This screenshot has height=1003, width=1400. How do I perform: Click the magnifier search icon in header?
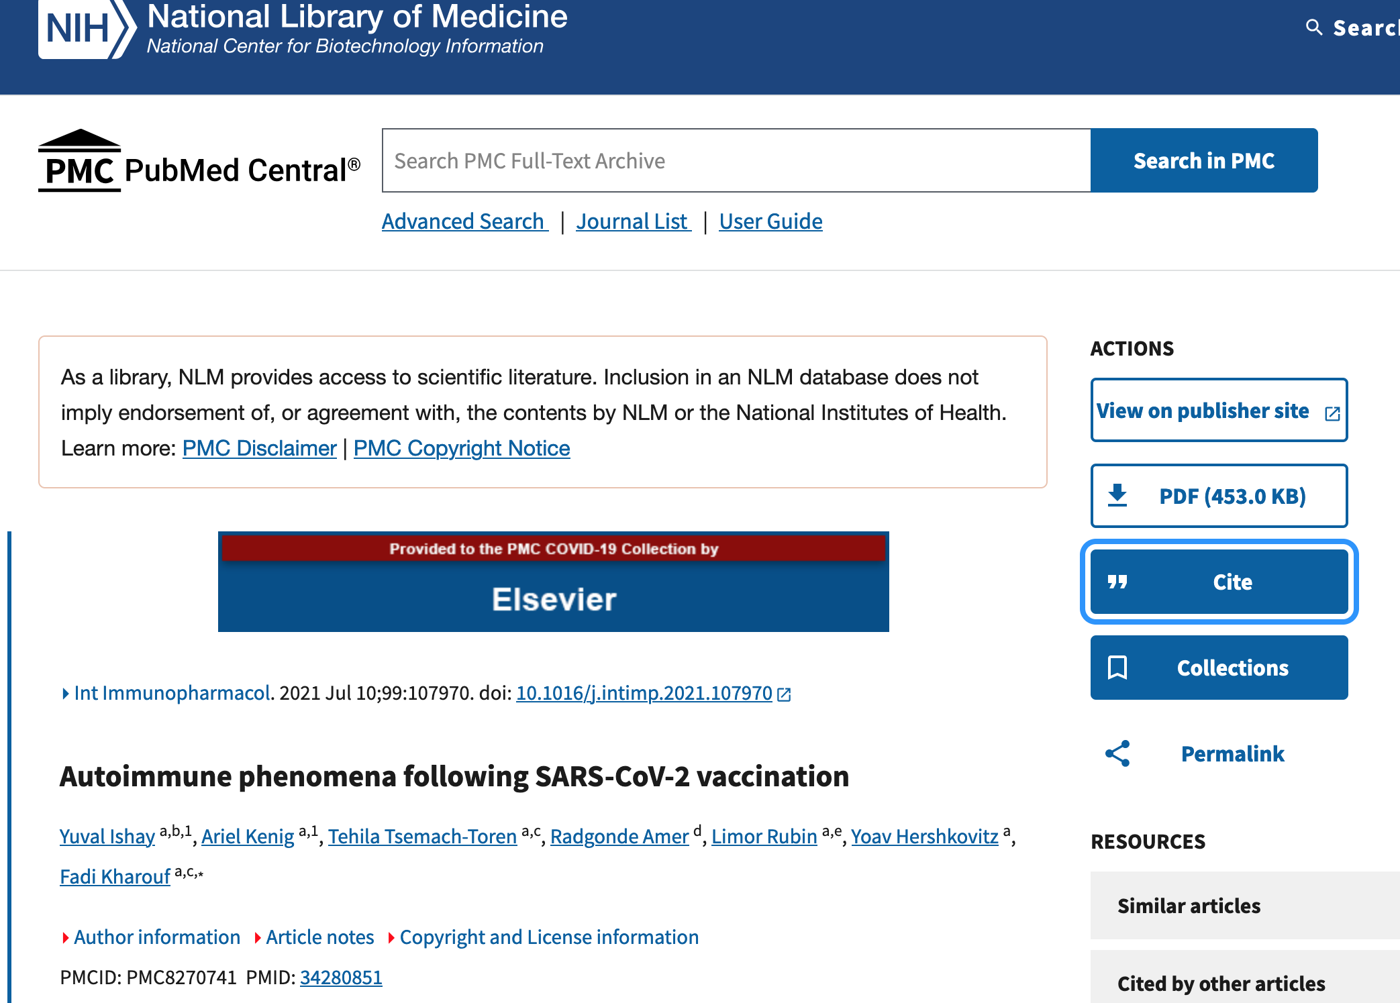pyautogui.click(x=1313, y=28)
